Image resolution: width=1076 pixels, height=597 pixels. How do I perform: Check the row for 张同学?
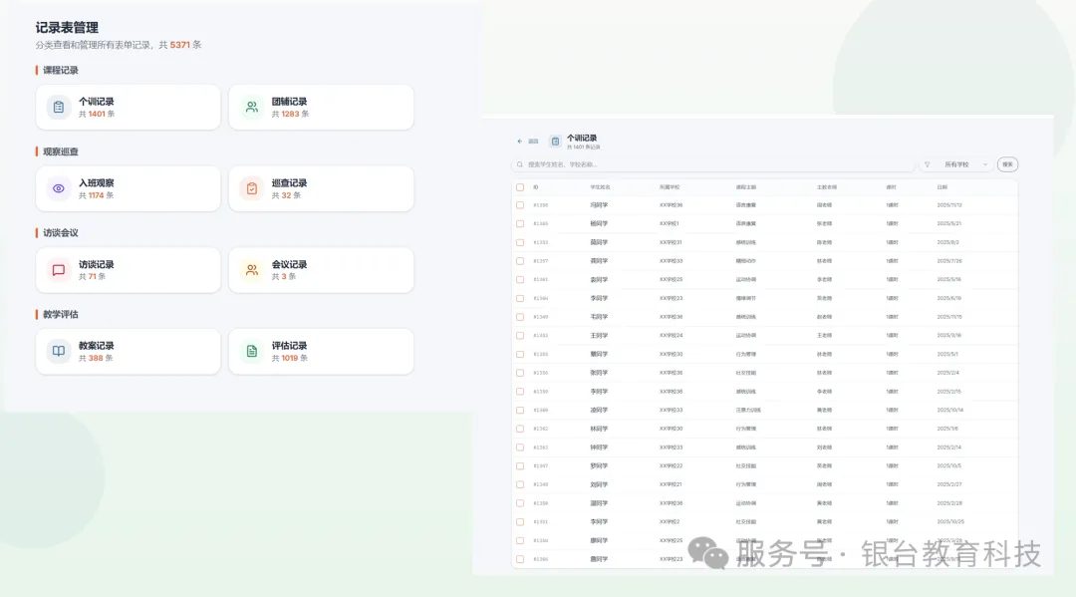click(x=520, y=373)
